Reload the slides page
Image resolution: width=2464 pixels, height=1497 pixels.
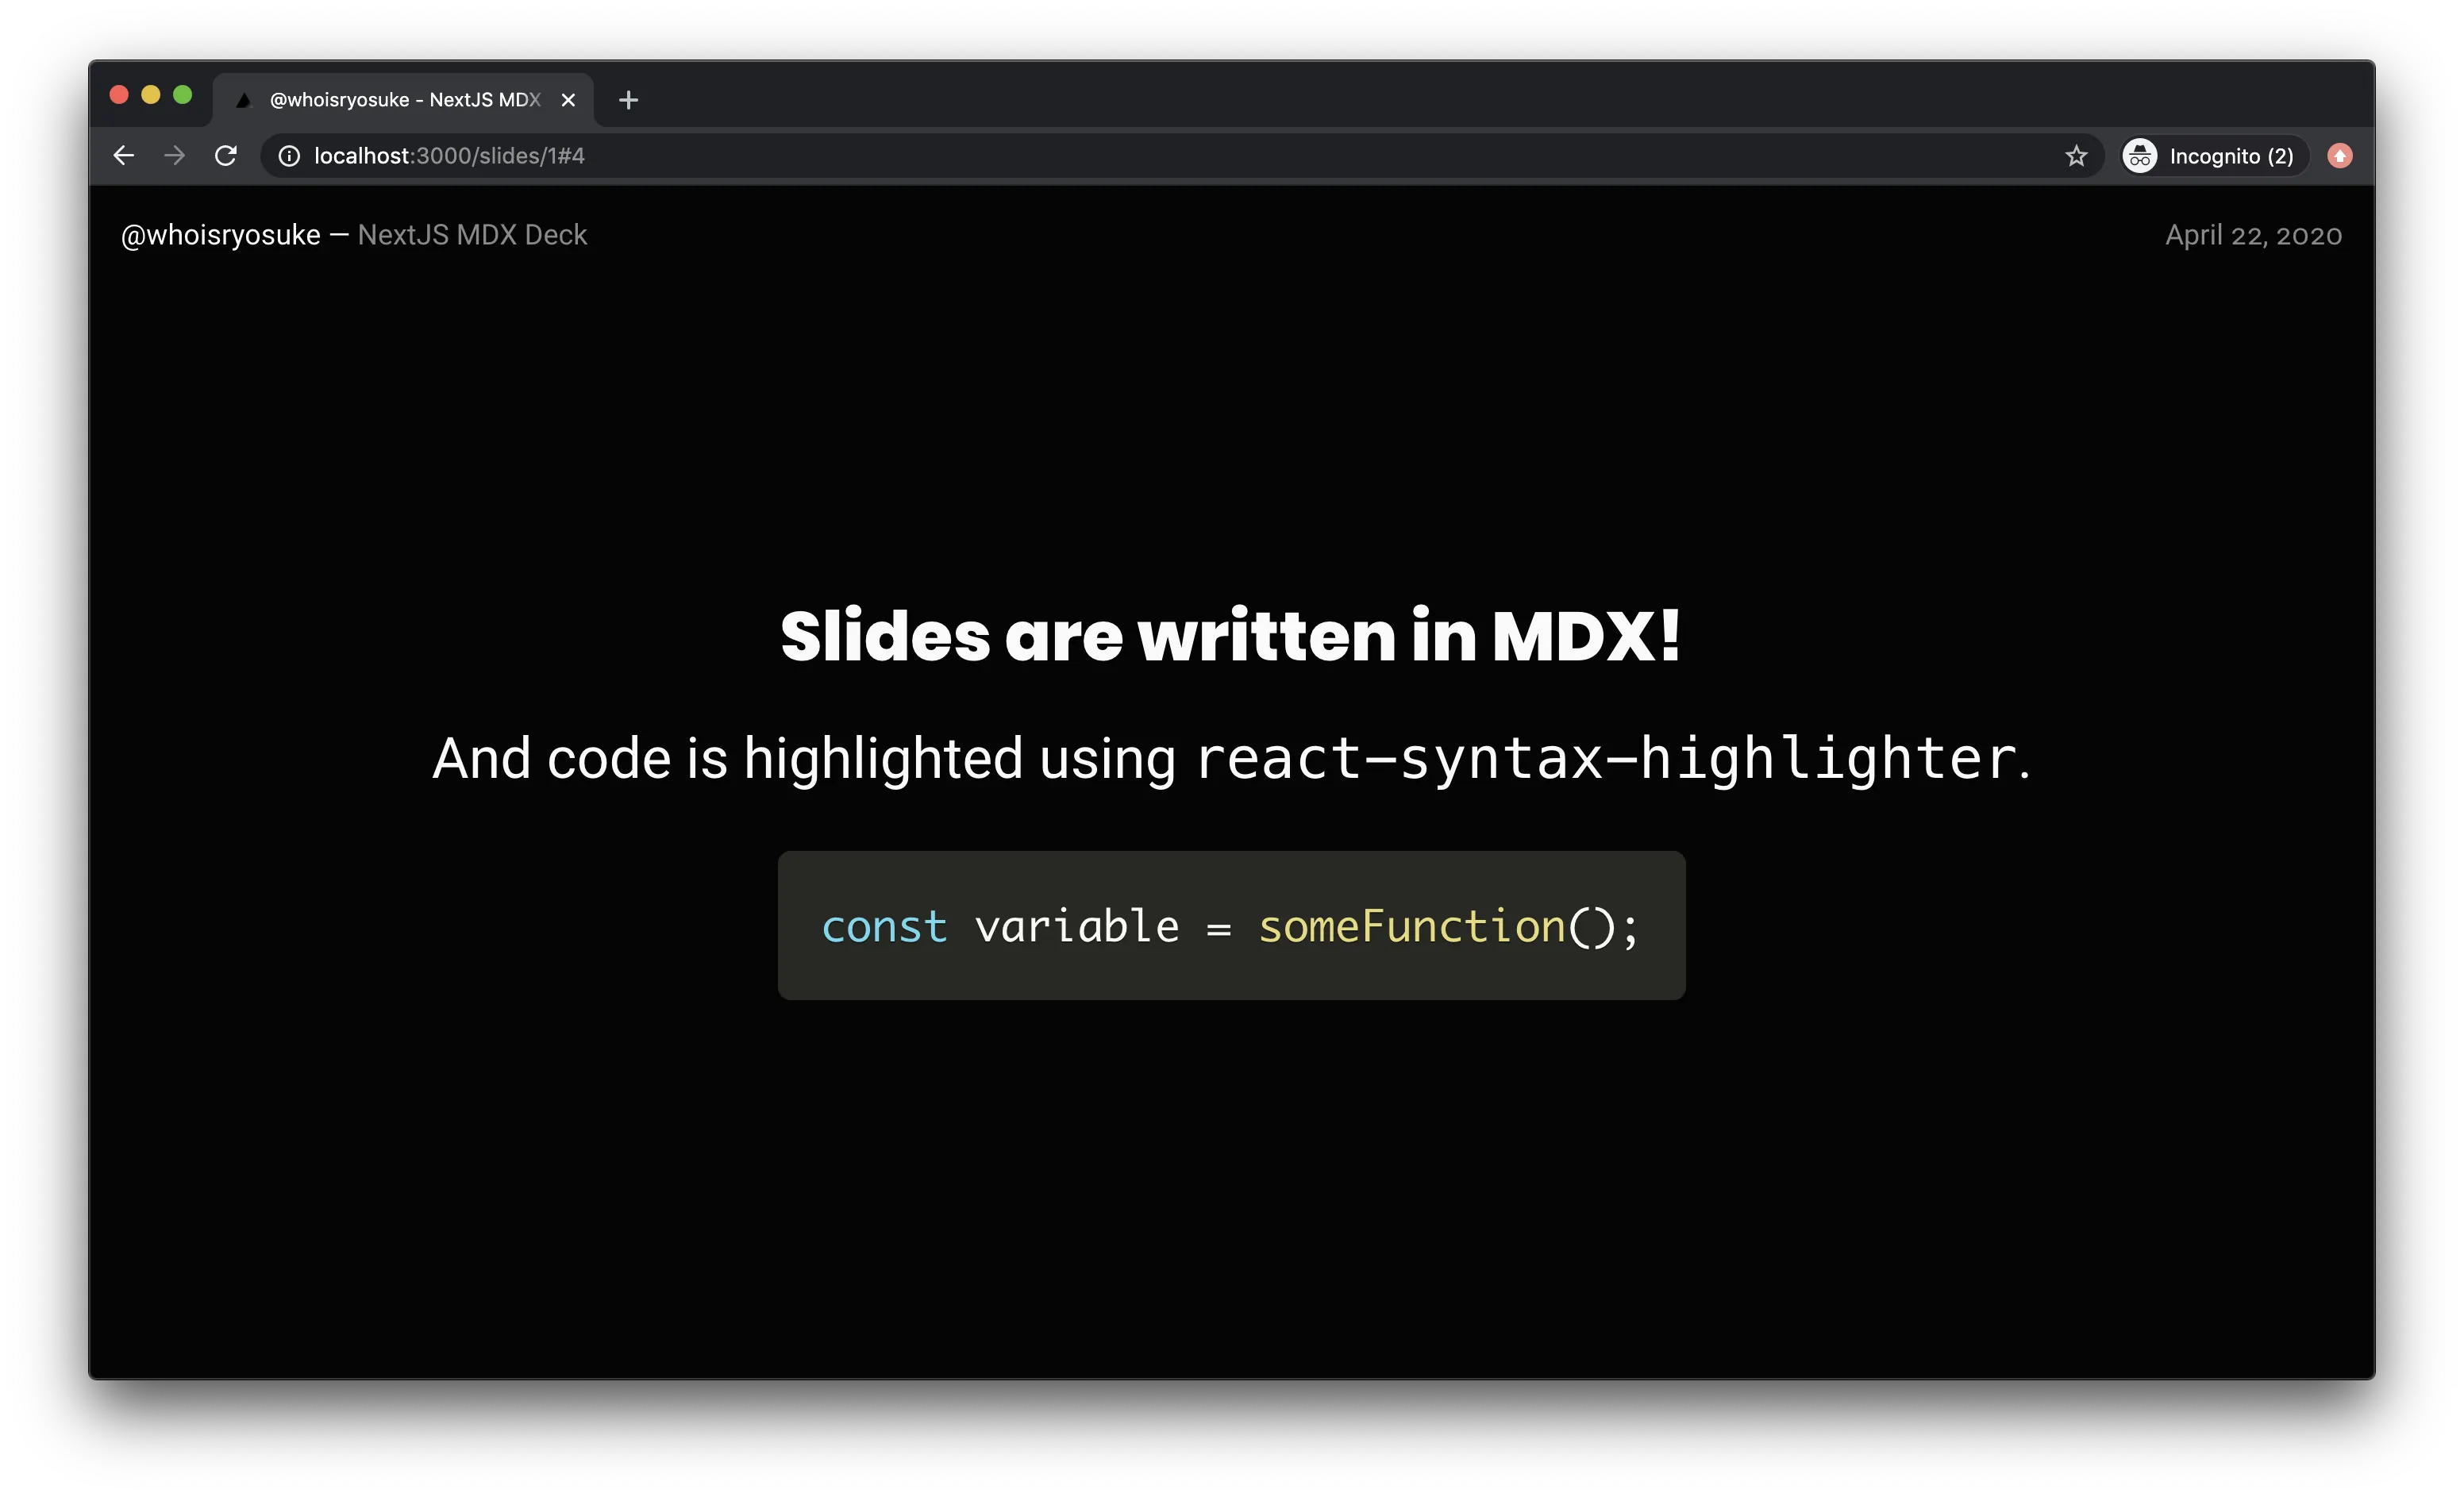tap(226, 155)
